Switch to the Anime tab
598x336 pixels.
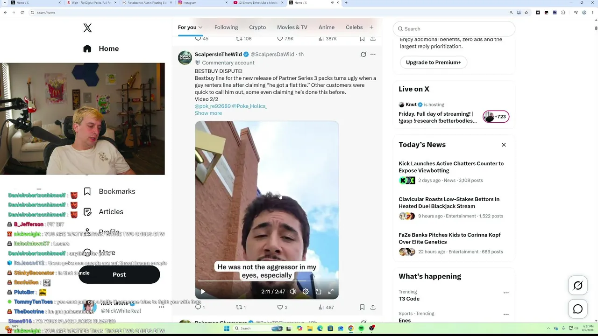pos(327,27)
